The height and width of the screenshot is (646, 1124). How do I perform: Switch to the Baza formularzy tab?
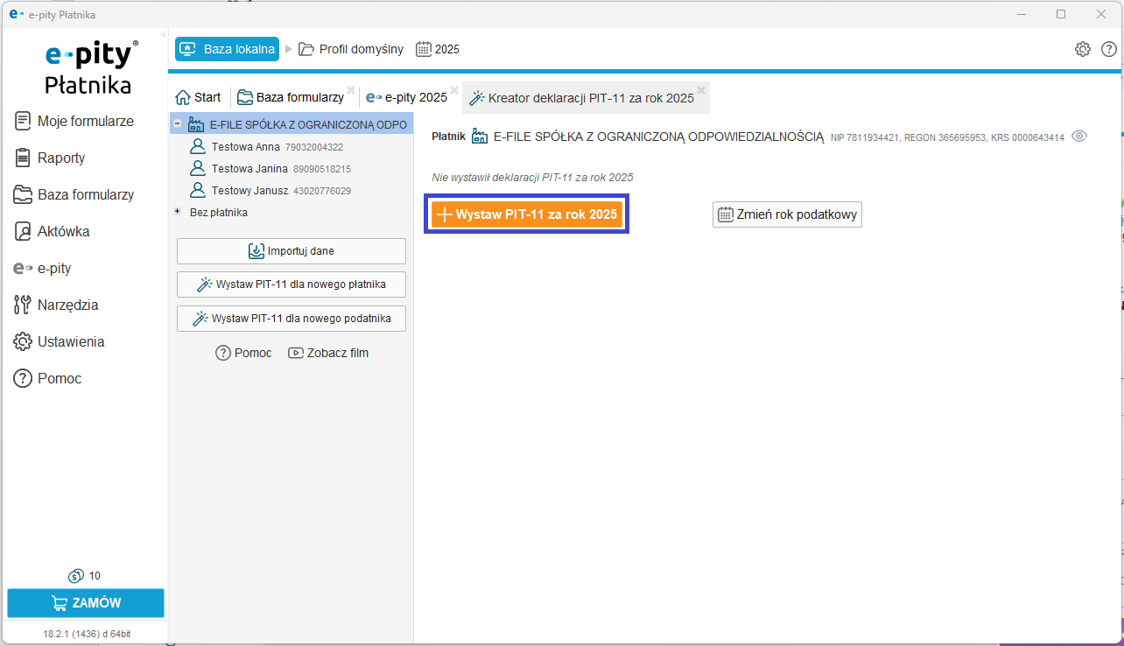click(291, 97)
